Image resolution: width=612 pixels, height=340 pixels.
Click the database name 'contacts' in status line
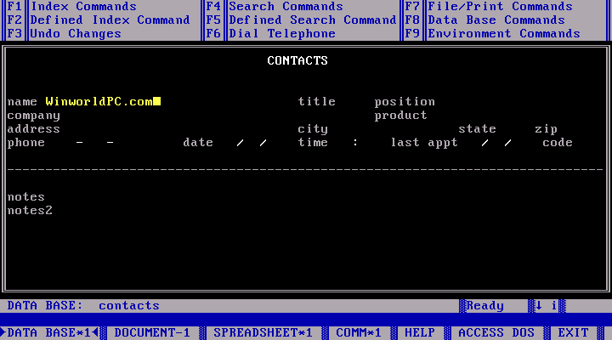tap(129, 306)
